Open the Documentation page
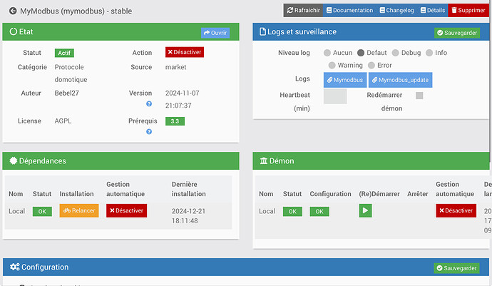 349,11
